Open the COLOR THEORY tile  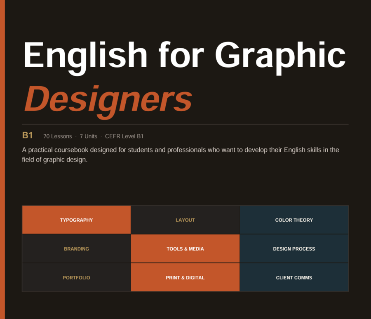point(294,220)
